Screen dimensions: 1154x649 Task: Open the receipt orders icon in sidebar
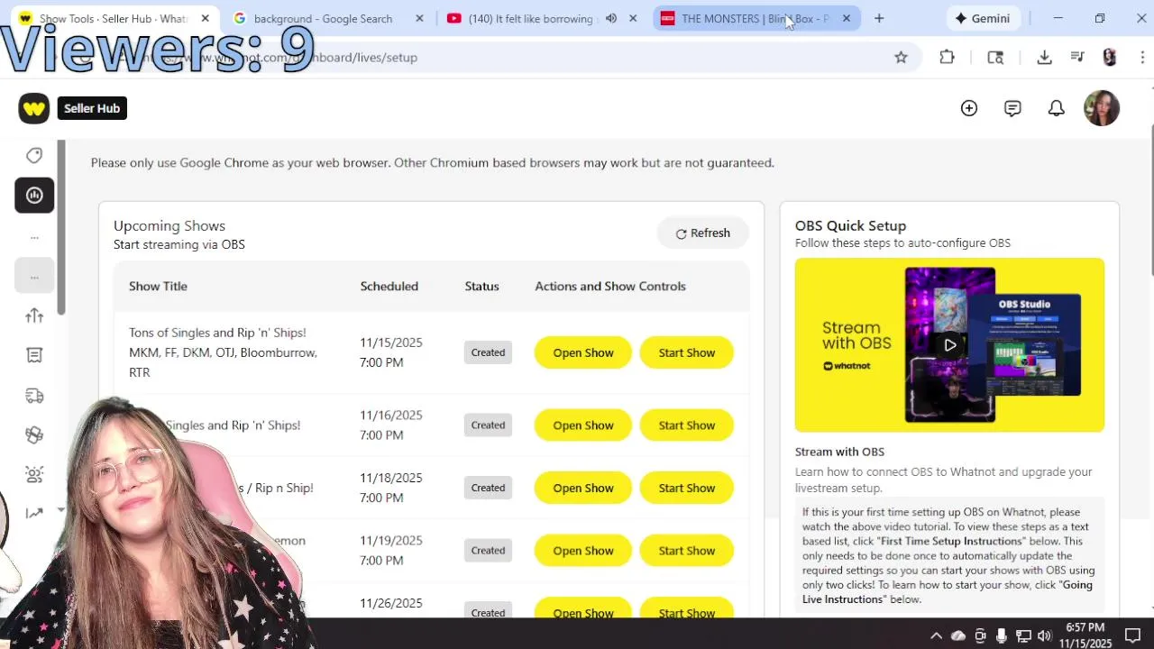(34, 355)
